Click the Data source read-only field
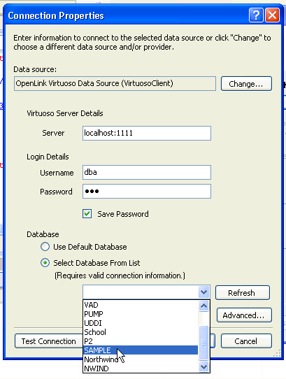The height and width of the screenshot is (379, 286). 115,84
